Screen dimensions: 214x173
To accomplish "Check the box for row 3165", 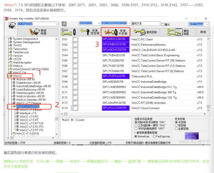I will click(75, 61).
